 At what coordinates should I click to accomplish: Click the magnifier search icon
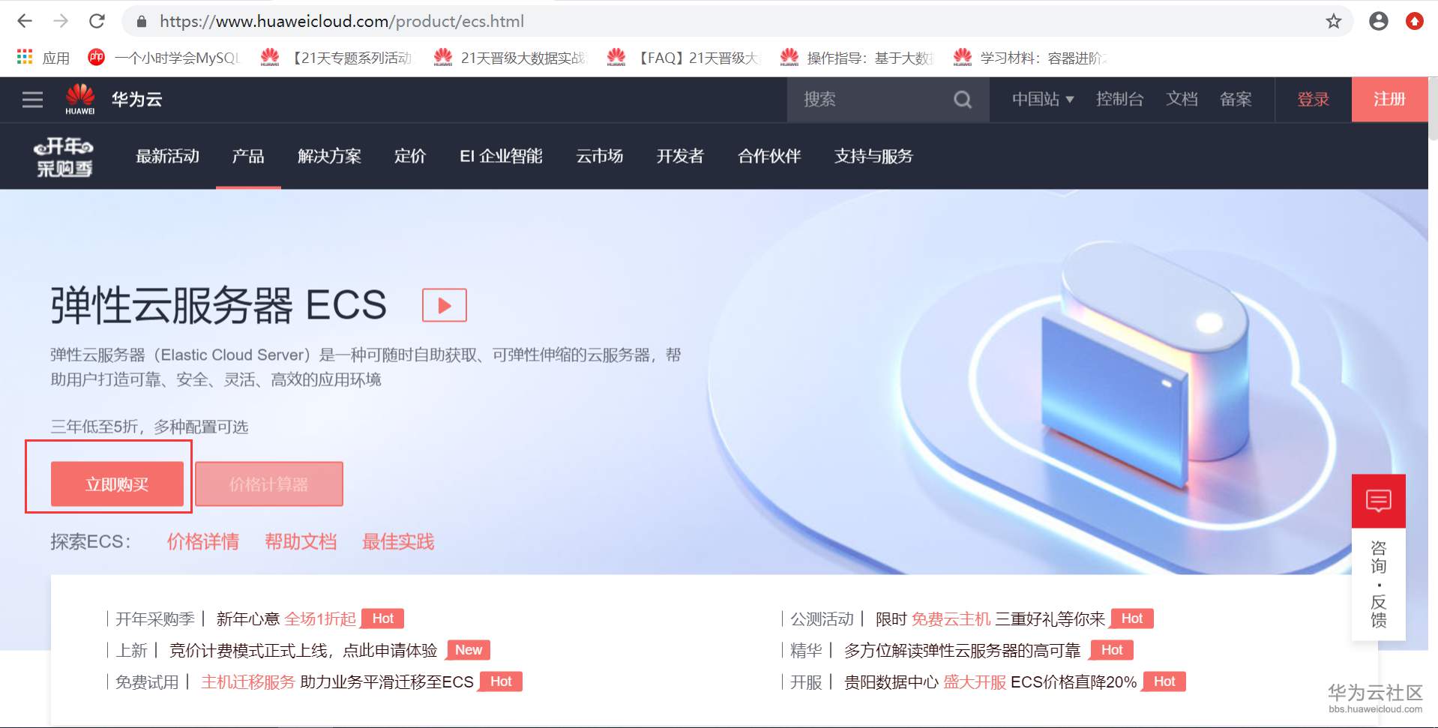pos(963,100)
